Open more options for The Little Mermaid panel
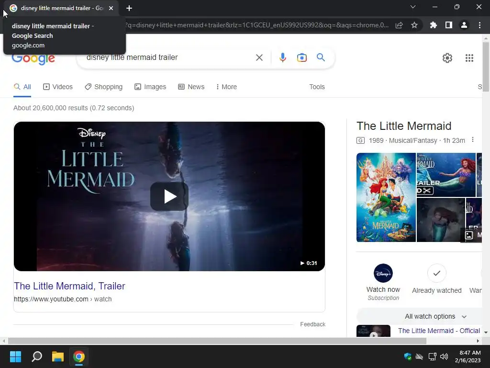The height and width of the screenshot is (368, 490). [472, 139]
